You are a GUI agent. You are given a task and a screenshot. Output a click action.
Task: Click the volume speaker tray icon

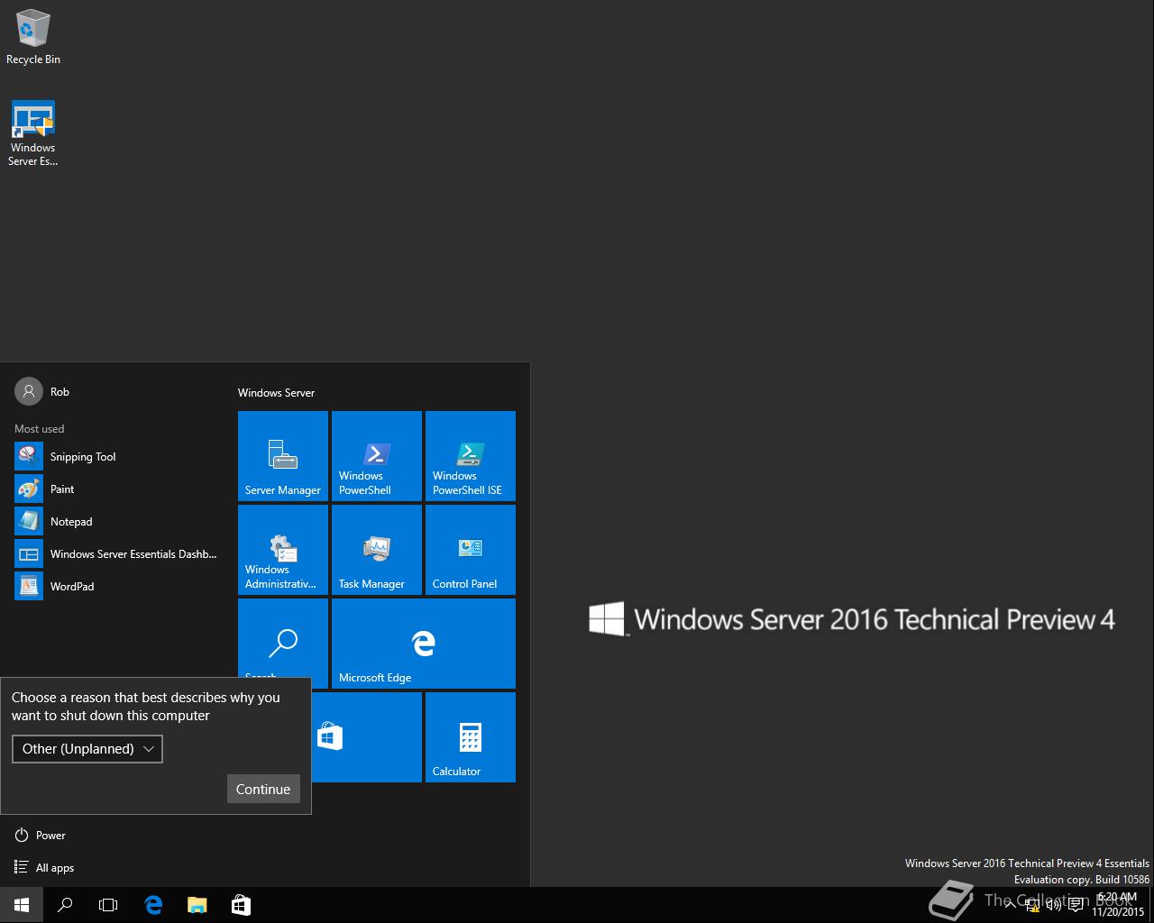(x=1053, y=905)
